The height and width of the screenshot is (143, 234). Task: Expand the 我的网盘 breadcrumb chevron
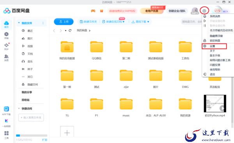pyautogui.click(x=90, y=31)
